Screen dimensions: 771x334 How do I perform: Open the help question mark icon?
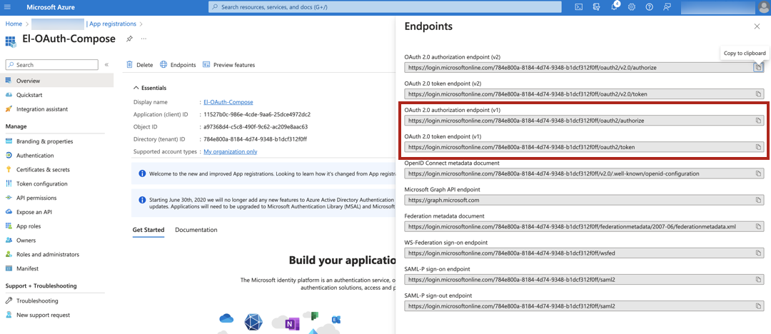point(649,7)
